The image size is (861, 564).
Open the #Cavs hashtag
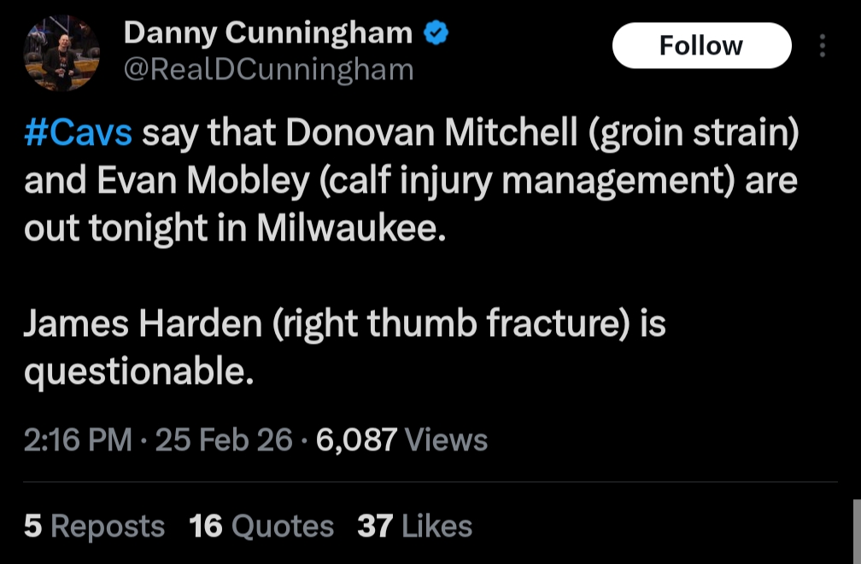click(x=79, y=134)
